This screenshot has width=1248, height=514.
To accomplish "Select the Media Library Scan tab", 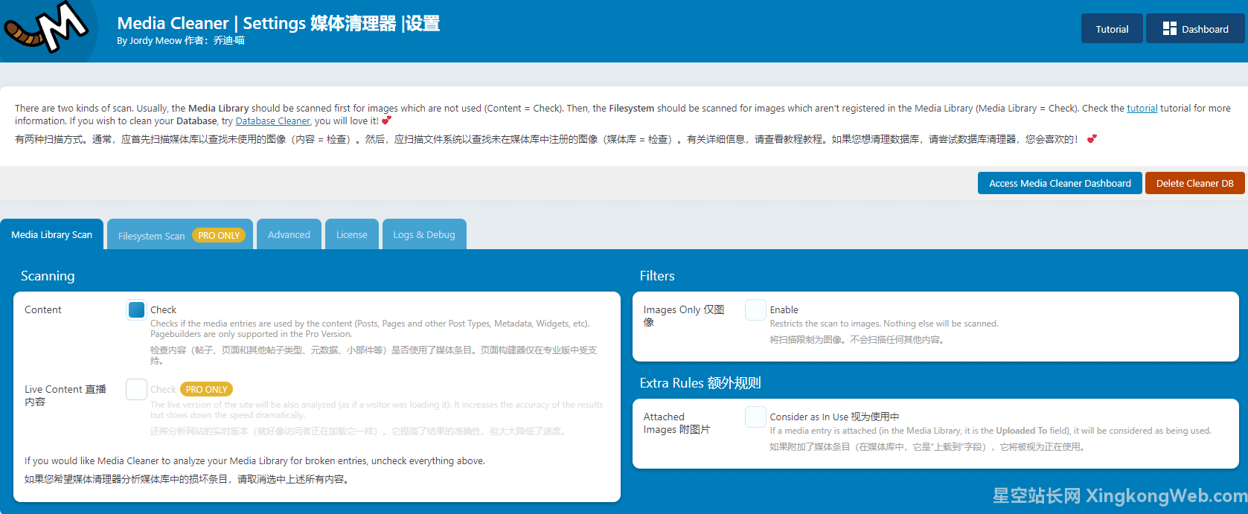I will (x=52, y=234).
